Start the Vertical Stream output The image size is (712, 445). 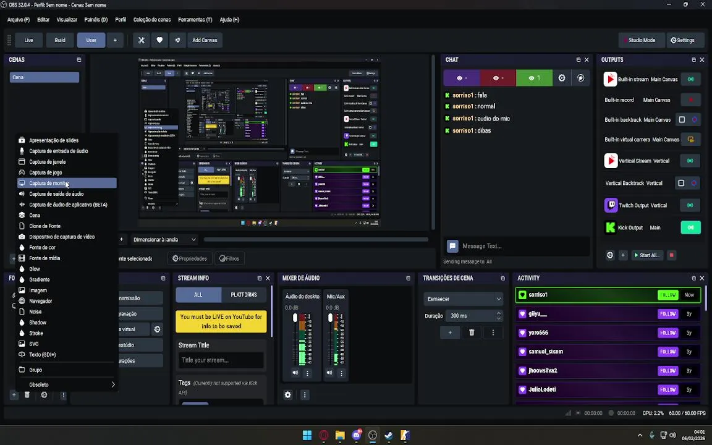click(x=690, y=161)
